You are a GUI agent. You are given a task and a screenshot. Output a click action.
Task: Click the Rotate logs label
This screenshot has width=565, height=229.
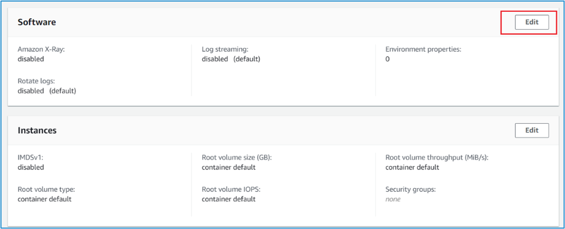[x=36, y=81]
